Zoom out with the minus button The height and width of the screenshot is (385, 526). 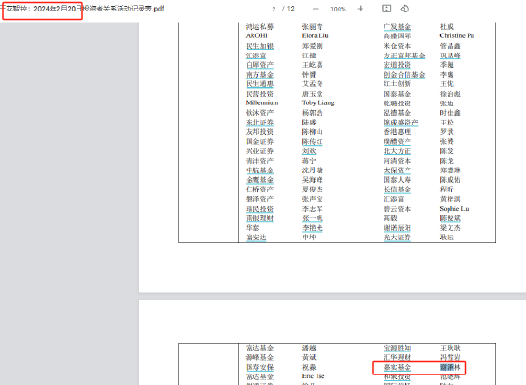tap(316, 9)
